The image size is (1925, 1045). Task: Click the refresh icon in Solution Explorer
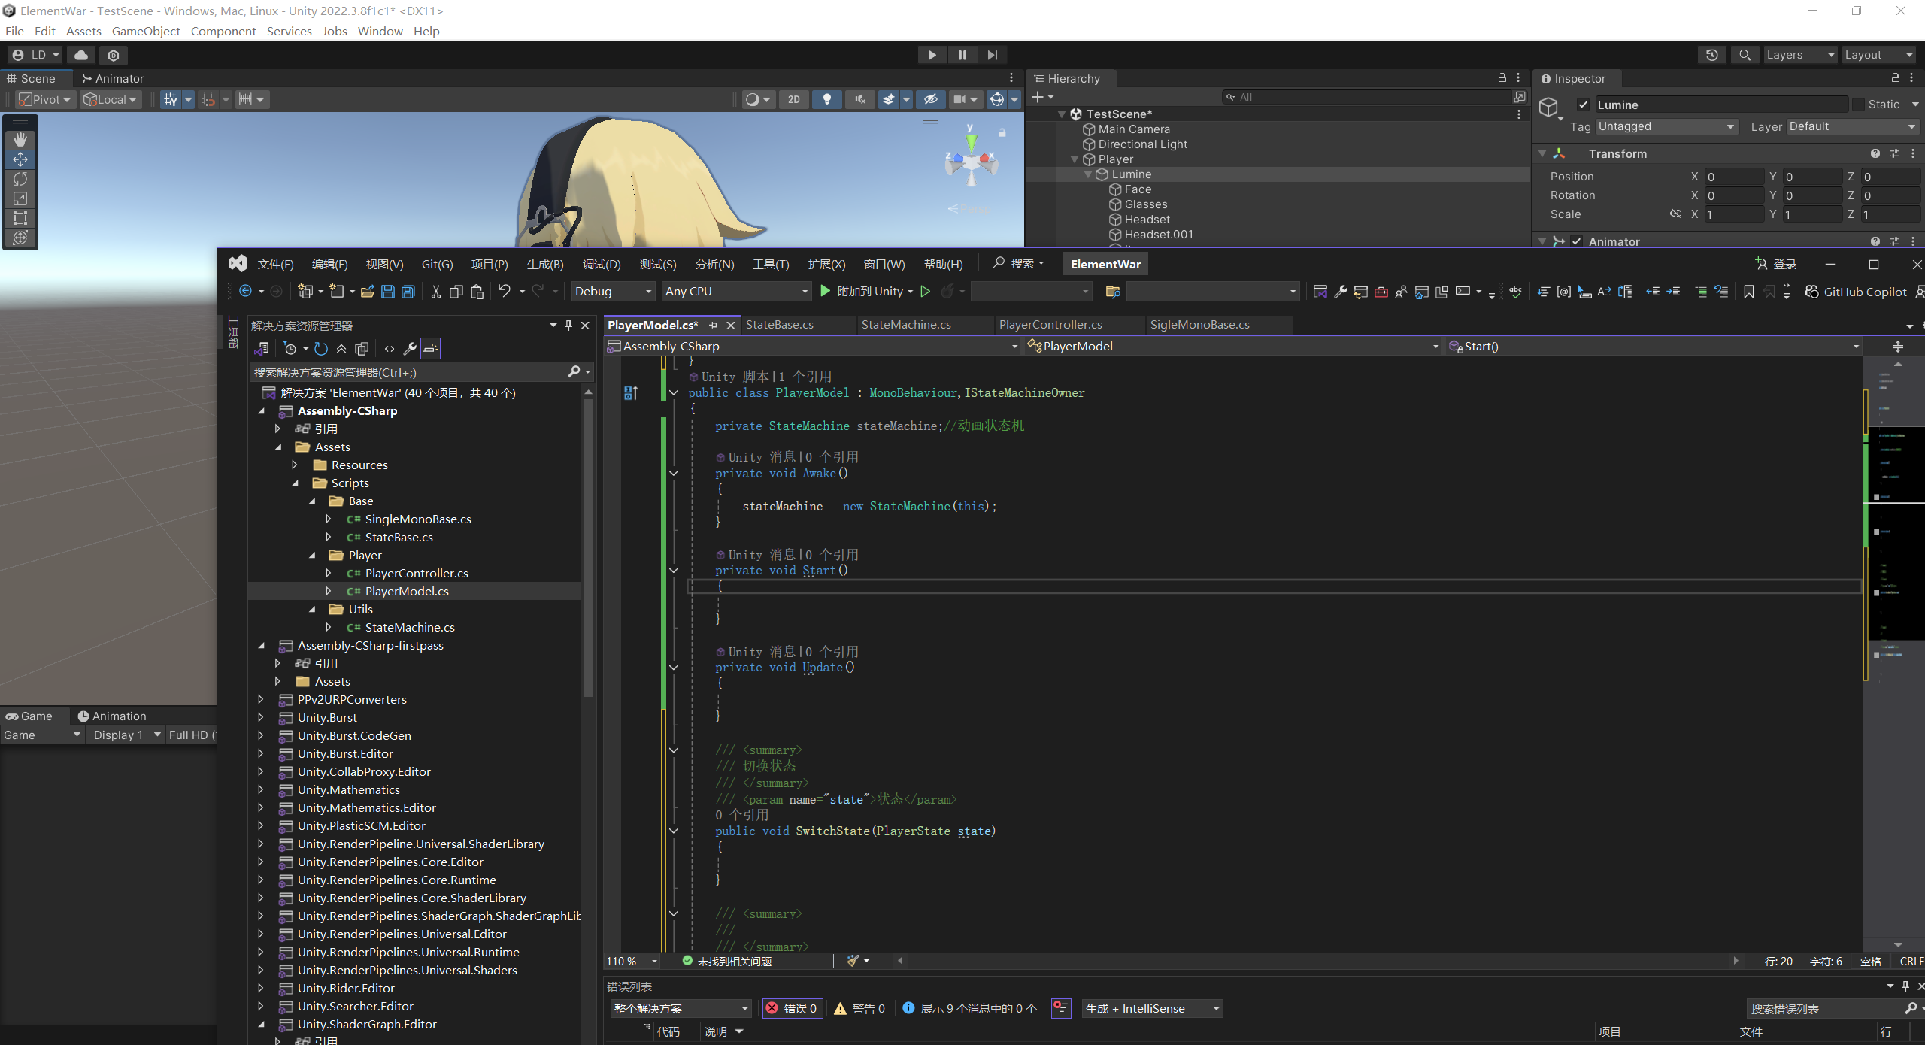pyautogui.click(x=321, y=349)
